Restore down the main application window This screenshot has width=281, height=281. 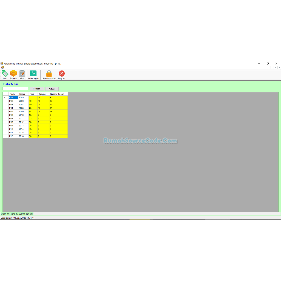(268, 64)
